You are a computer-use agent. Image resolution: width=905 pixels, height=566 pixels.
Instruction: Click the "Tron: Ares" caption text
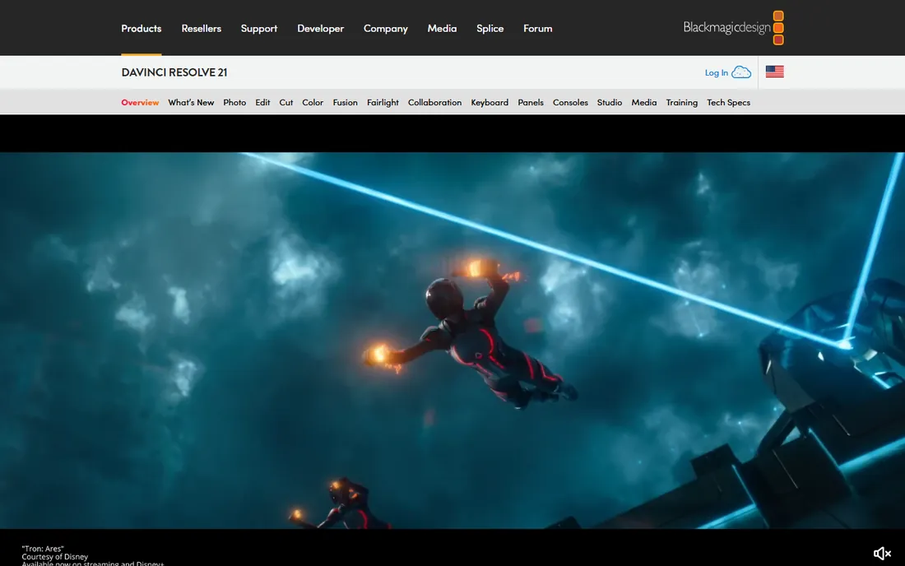coord(43,549)
